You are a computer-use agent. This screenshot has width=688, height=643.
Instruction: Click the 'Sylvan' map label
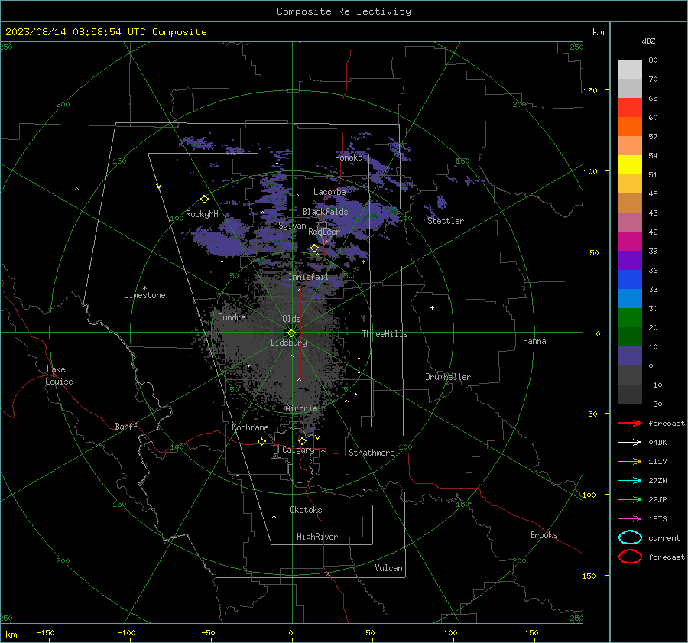coord(292,226)
